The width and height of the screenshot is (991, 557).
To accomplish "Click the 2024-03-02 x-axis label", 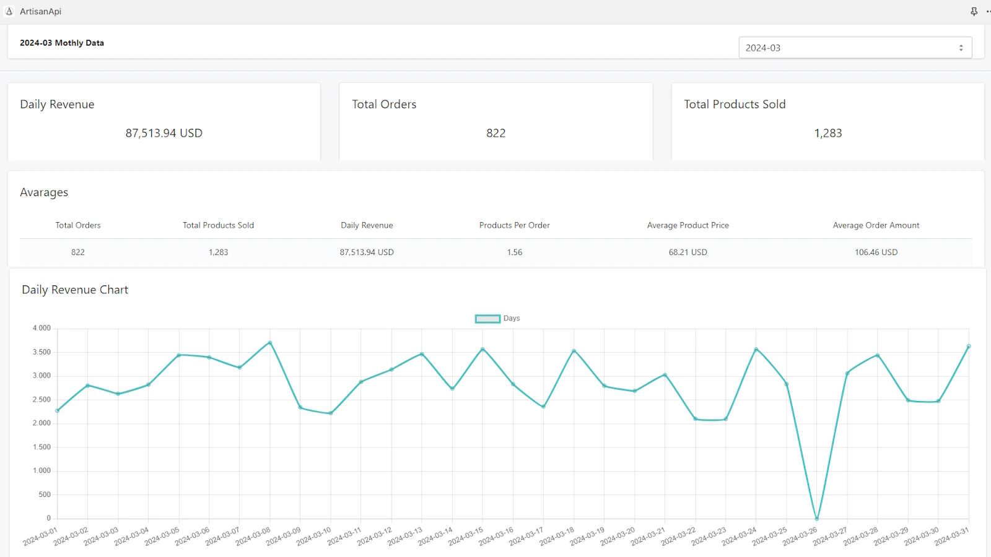I will (71, 537).
